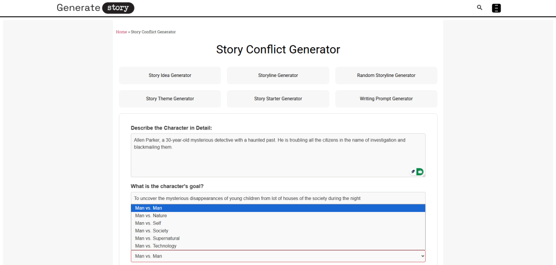The image size is (556, 265).
Task: Choose Man vs. Technology from the list
Action: tap(278, 246)
